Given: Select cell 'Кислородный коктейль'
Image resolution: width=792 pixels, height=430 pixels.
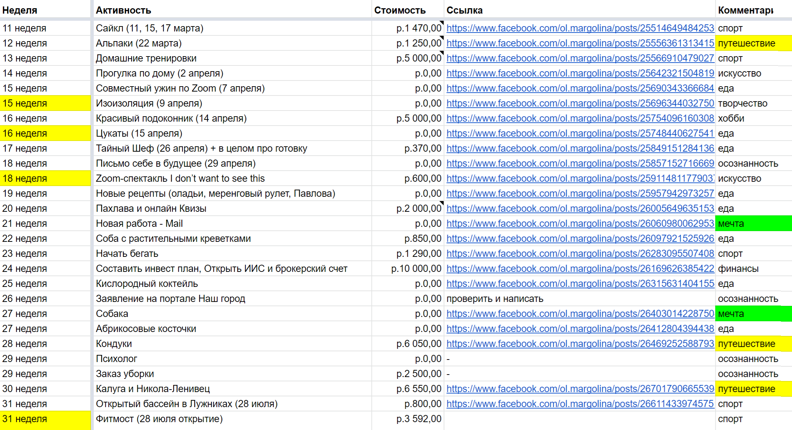Looking at the screenshot, I should tap(232, 283).
